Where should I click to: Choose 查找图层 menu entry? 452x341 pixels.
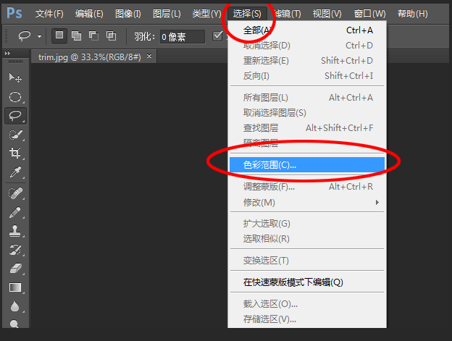307,128
